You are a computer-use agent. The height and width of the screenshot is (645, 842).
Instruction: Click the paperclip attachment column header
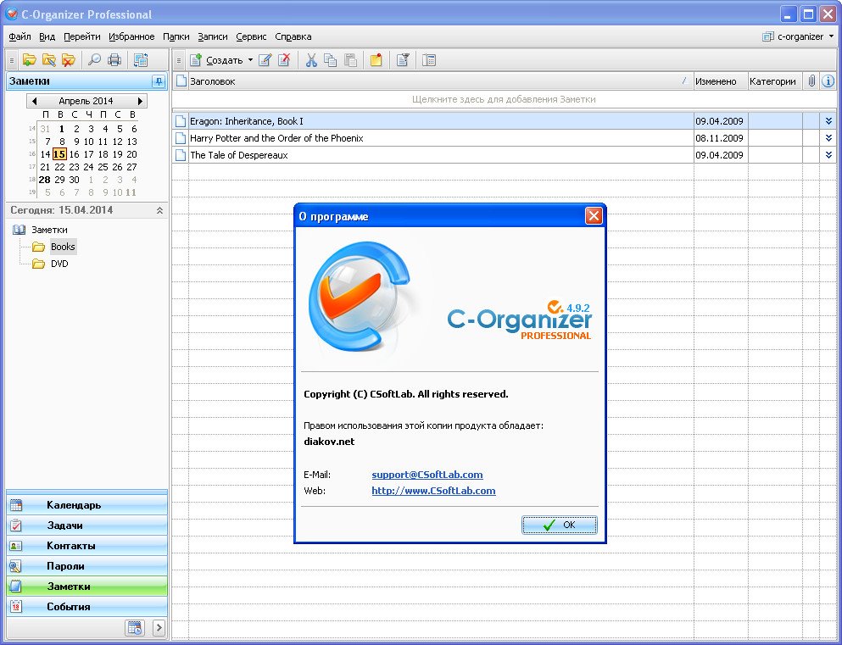(x=811, y=81)
